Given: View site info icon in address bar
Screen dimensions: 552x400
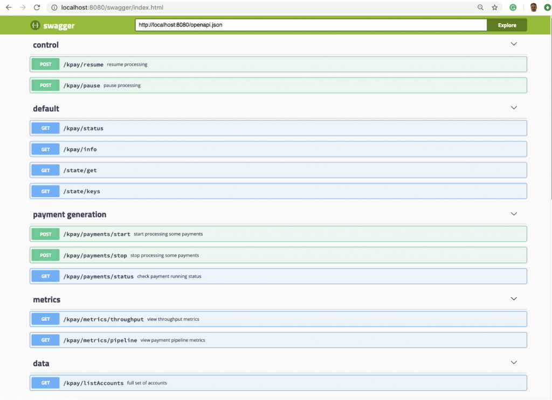Looking at the screenshot, I should tap(54, 8).
